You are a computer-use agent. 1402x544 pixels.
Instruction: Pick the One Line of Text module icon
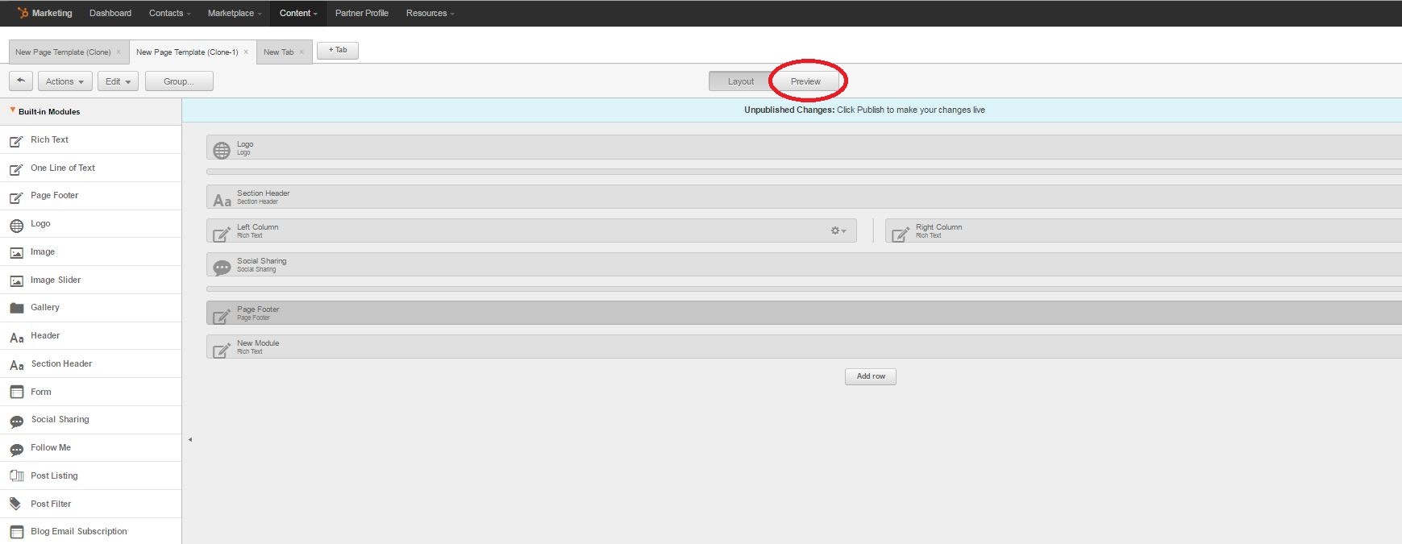[16, 169]
